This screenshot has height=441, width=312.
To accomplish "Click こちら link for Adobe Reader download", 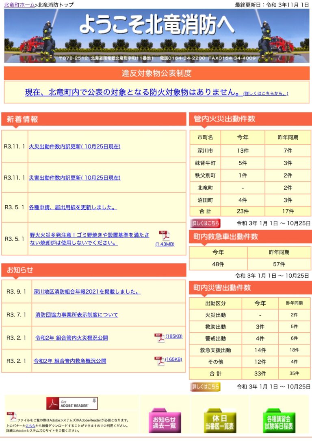I will [x=30, y=426].
